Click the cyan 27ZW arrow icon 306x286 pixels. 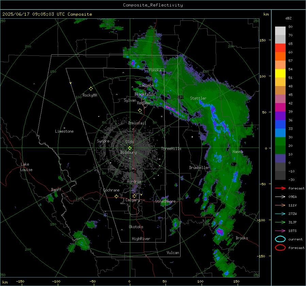[280, 214]
